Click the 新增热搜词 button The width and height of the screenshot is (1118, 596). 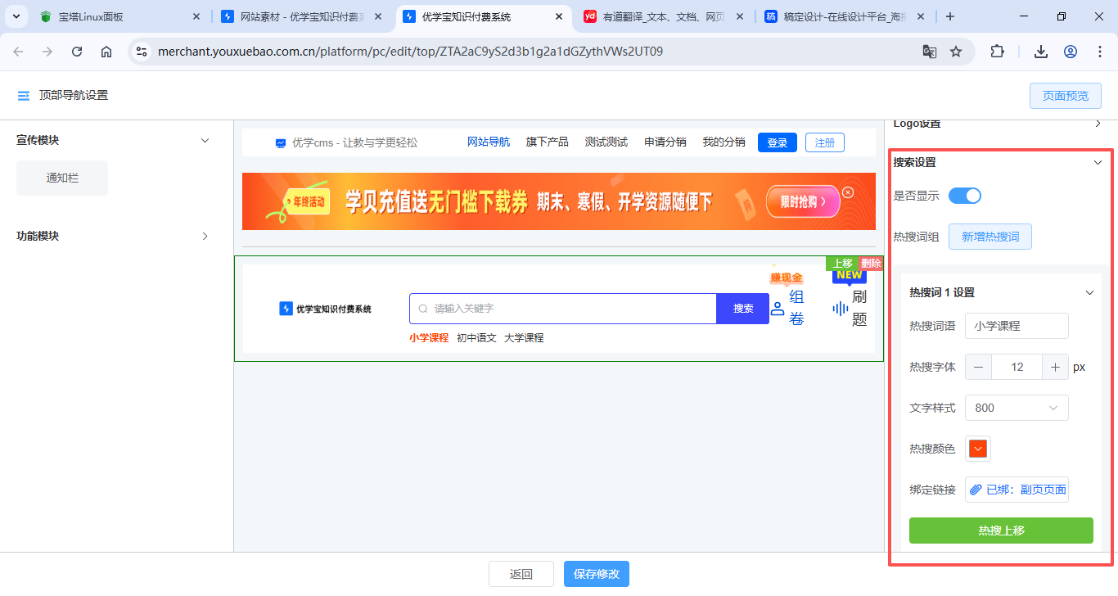(990, 237)
